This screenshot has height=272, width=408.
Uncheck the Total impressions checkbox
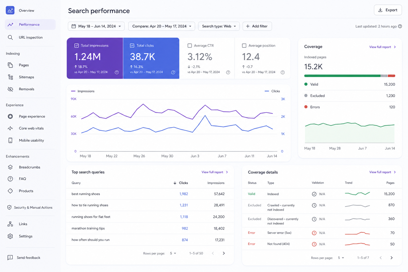(76, 46)
